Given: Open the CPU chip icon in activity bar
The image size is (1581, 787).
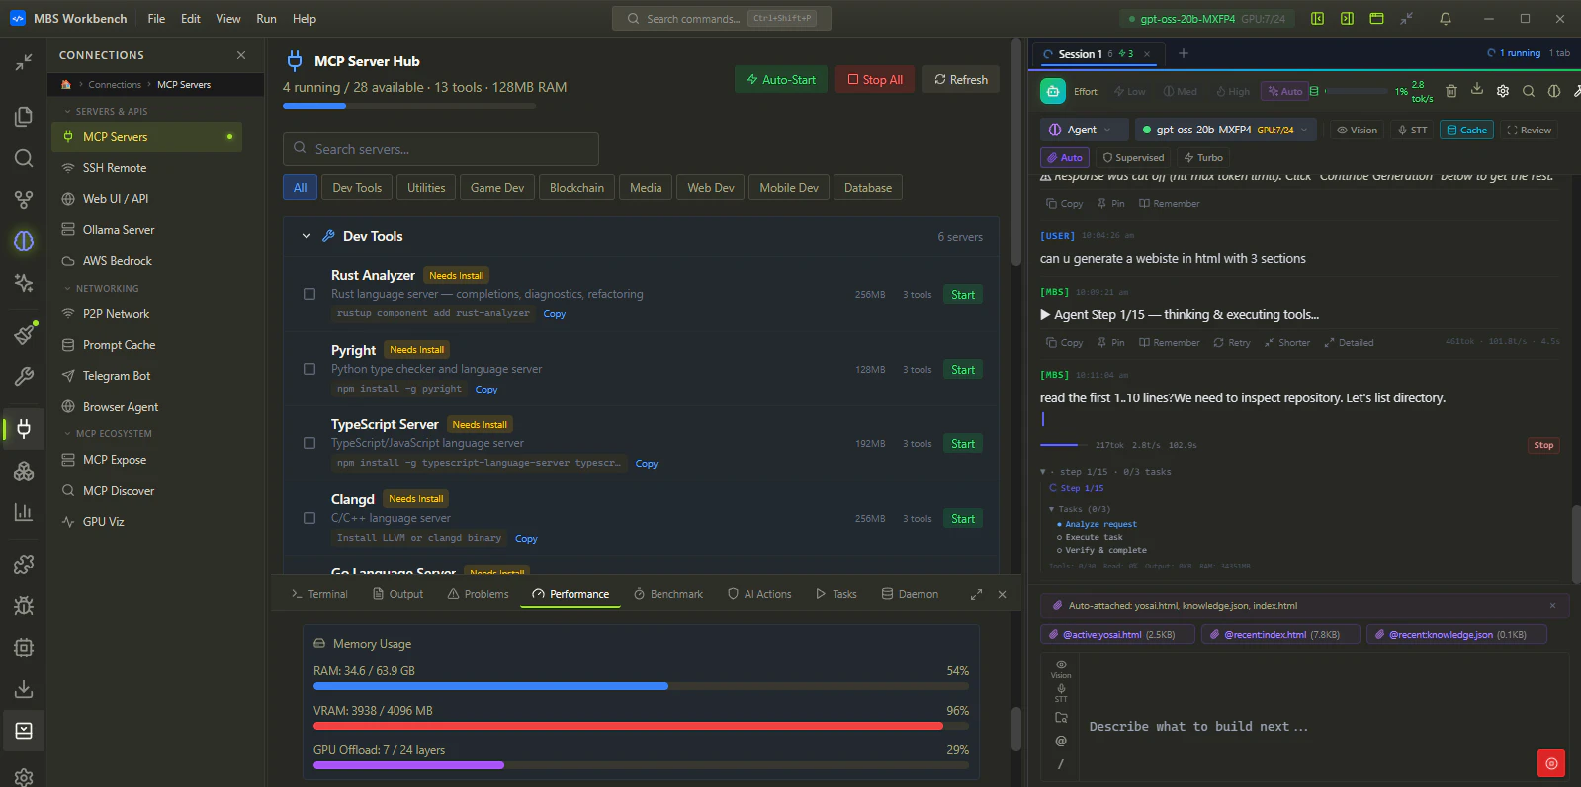Looking at the screenshot, I should (x=24, y=648).
